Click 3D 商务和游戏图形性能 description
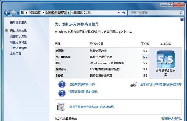The height and width of the screenshot is (121, 187). coord(105,69)
